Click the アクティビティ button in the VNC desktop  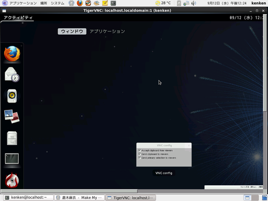18,18
